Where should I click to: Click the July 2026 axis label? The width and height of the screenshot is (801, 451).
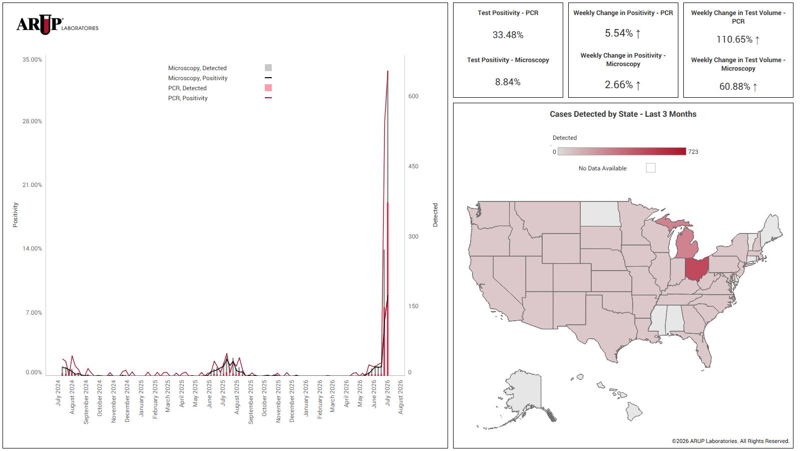[387, 393]
